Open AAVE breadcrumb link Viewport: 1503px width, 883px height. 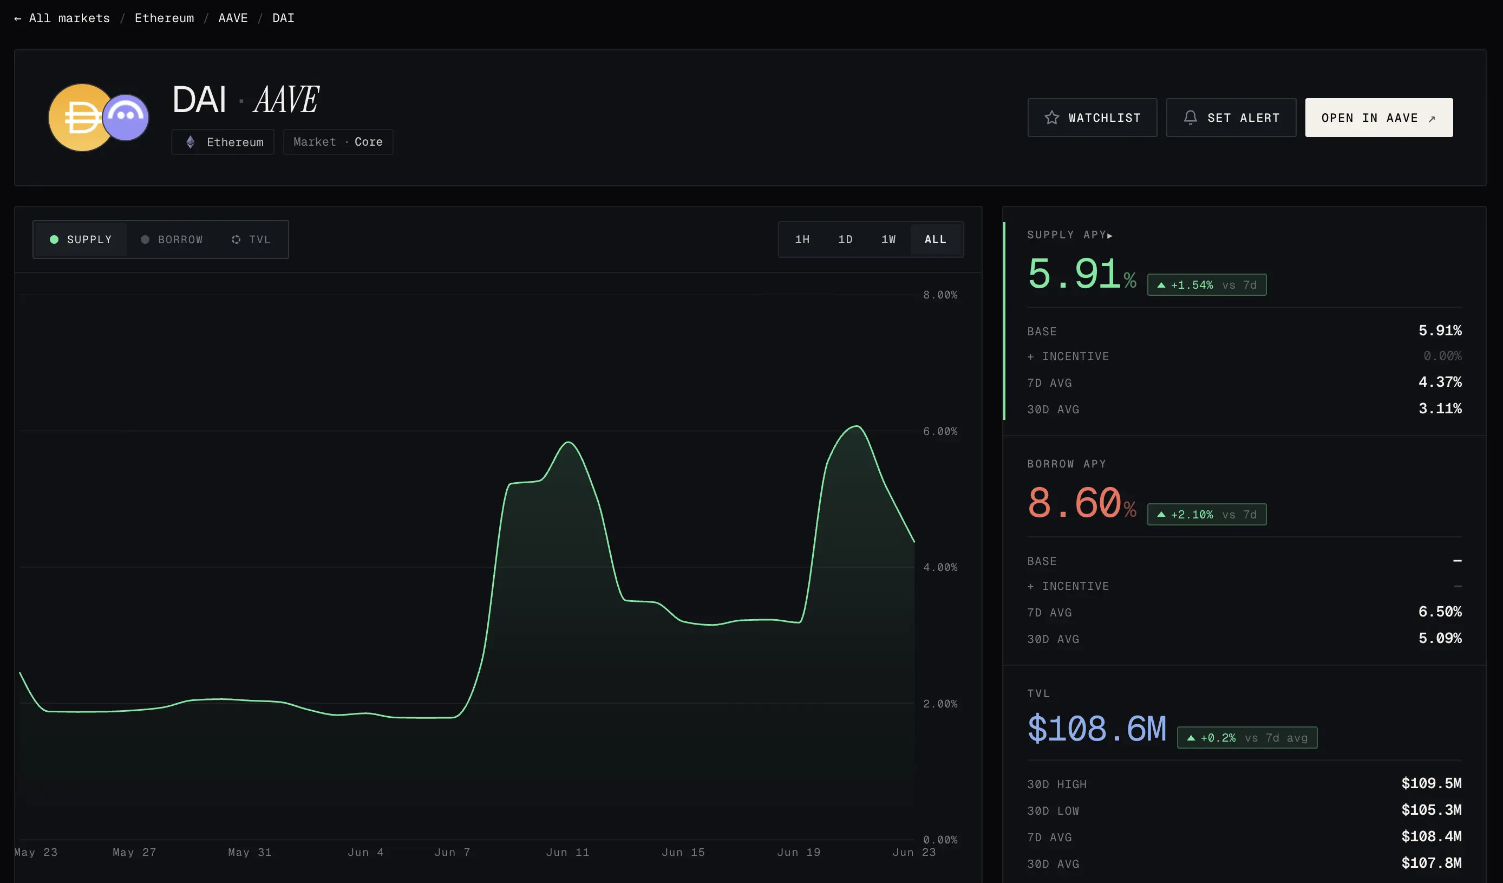[x=233, y=18]
